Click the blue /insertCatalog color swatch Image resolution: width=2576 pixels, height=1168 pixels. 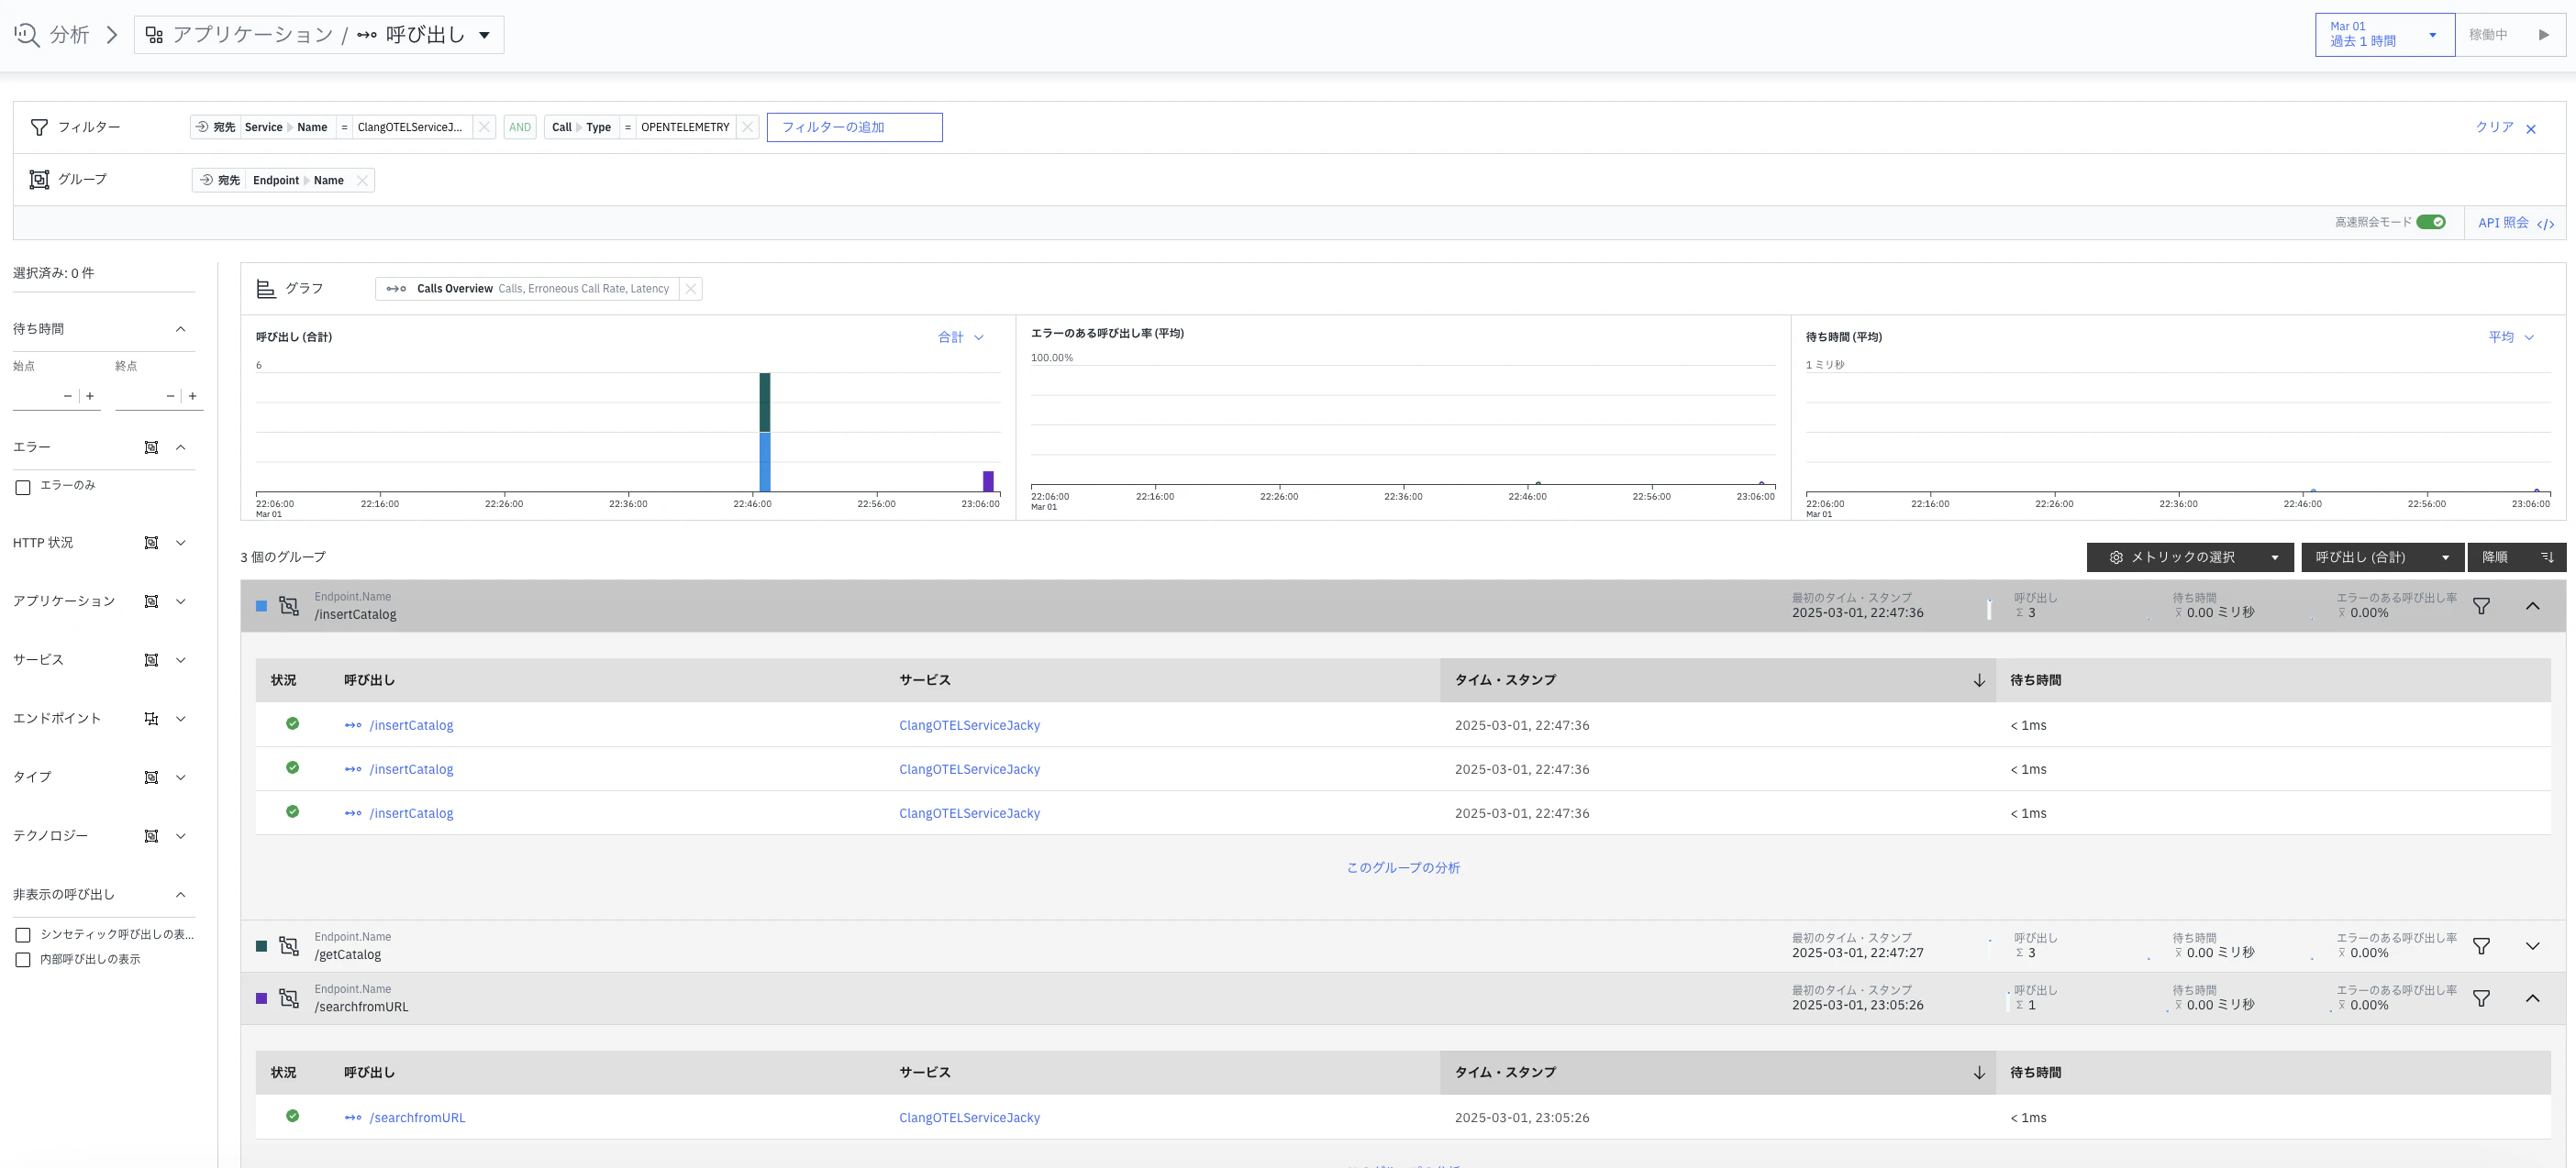[x=261, y=607]
